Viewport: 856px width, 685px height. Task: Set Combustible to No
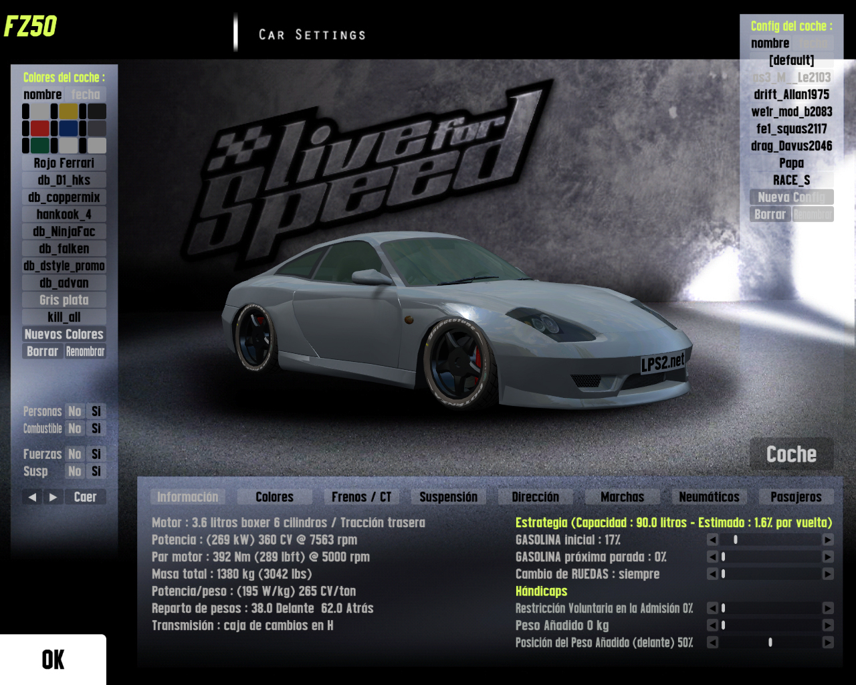coord(75,429)
